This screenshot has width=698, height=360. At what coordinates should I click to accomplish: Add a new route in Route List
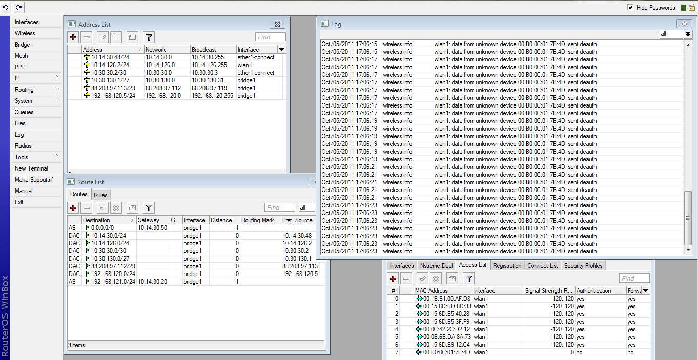[x=73, y=207]
